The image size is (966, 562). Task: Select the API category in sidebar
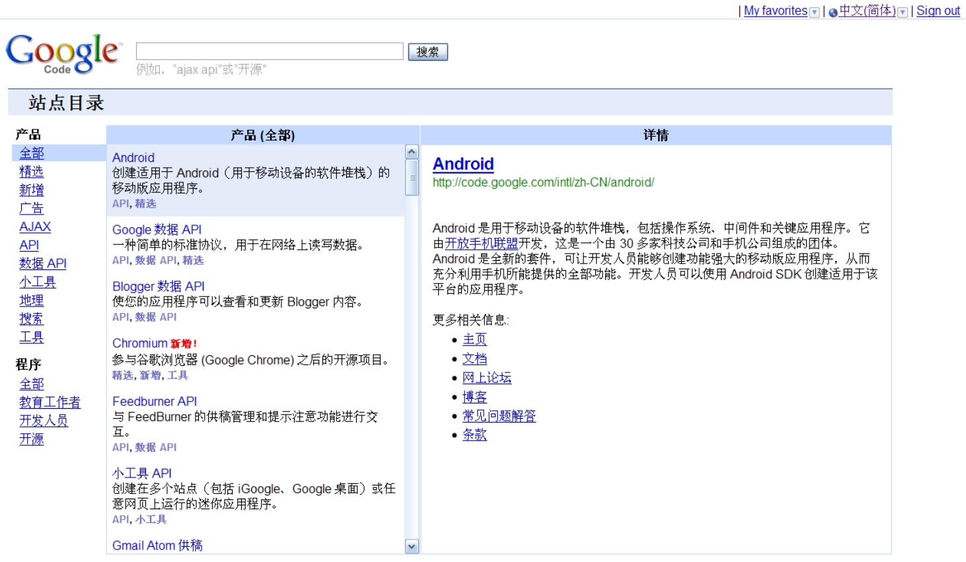(29, 245)
